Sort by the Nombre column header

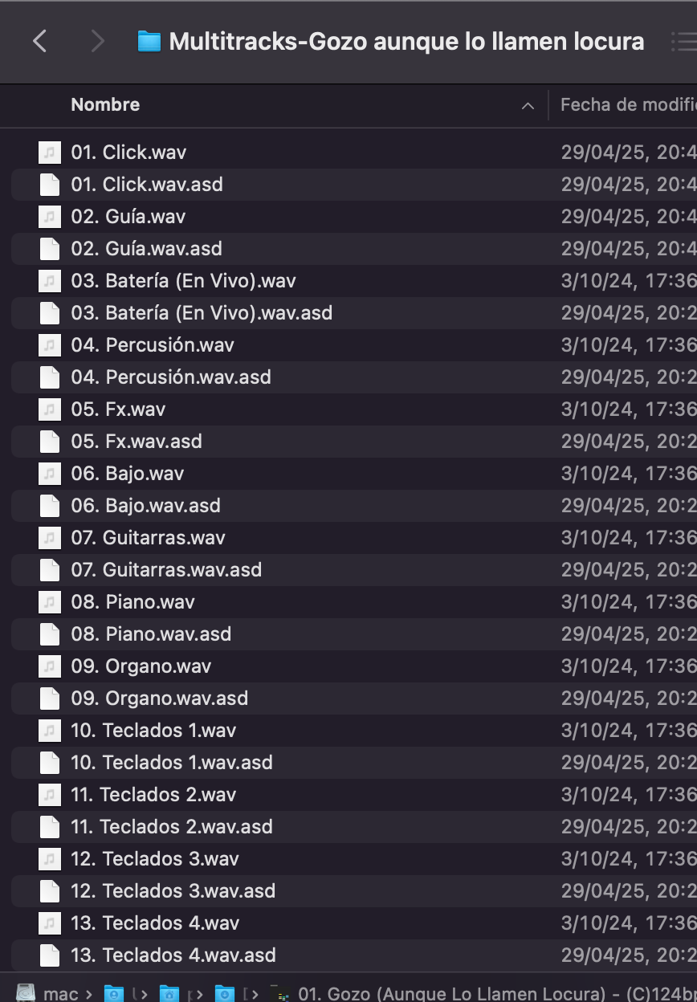105,104
